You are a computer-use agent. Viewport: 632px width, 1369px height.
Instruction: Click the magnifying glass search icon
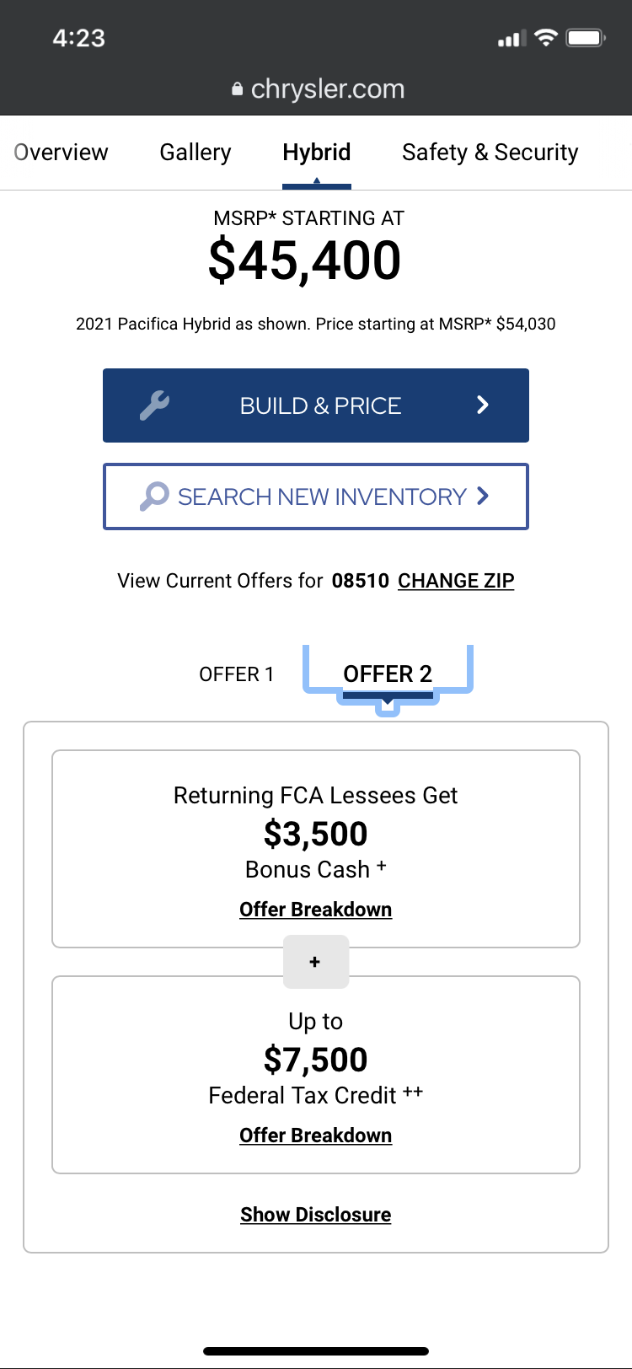[x=154, y=497]
